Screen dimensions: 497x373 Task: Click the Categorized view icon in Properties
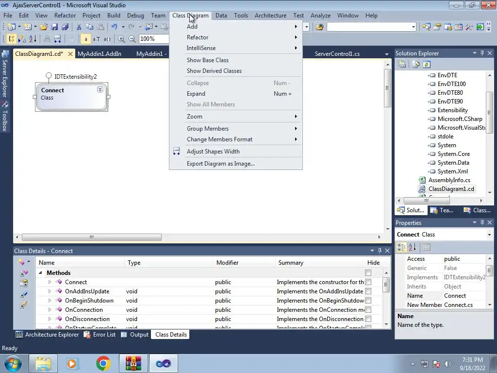401,247
